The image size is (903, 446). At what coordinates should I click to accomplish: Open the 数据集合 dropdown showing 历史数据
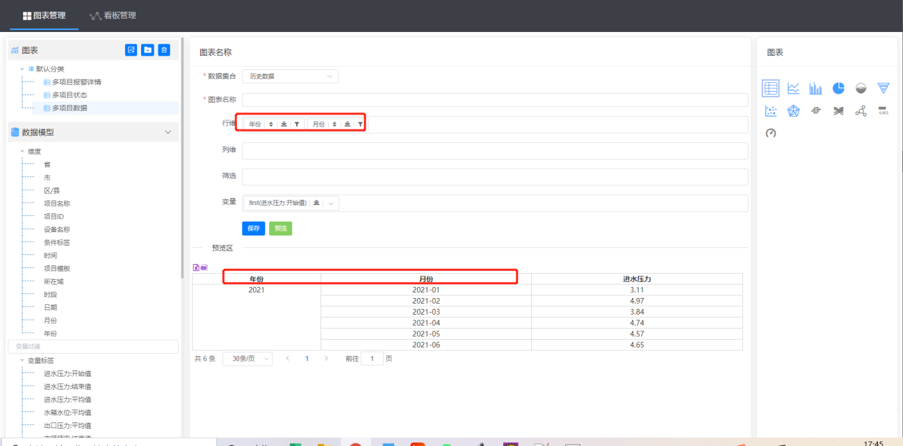290,76
